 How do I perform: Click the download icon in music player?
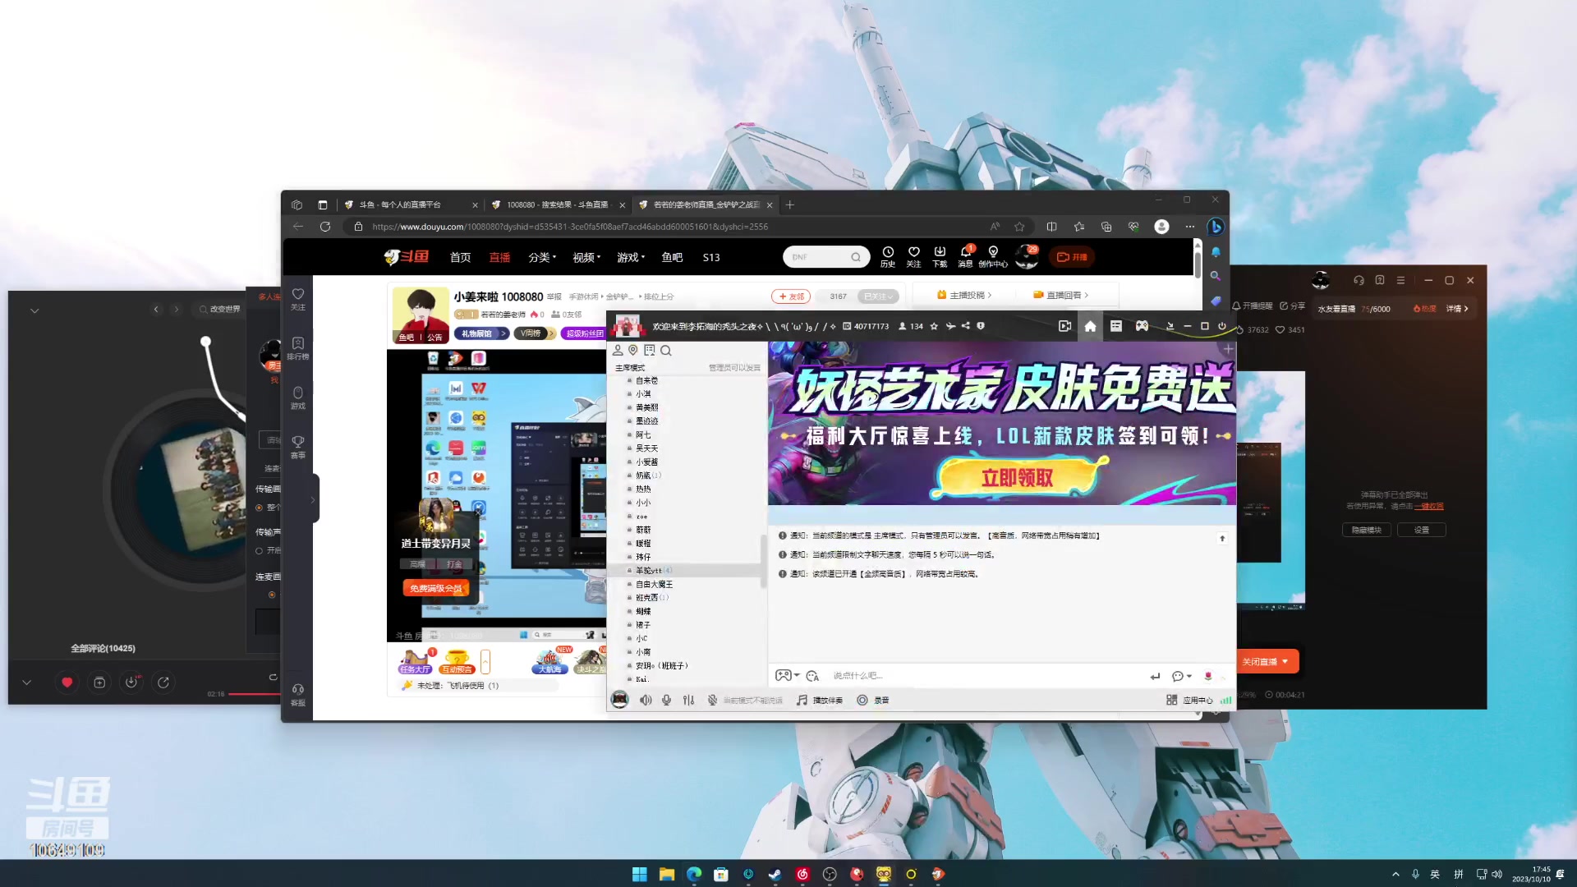pos(131,682)
